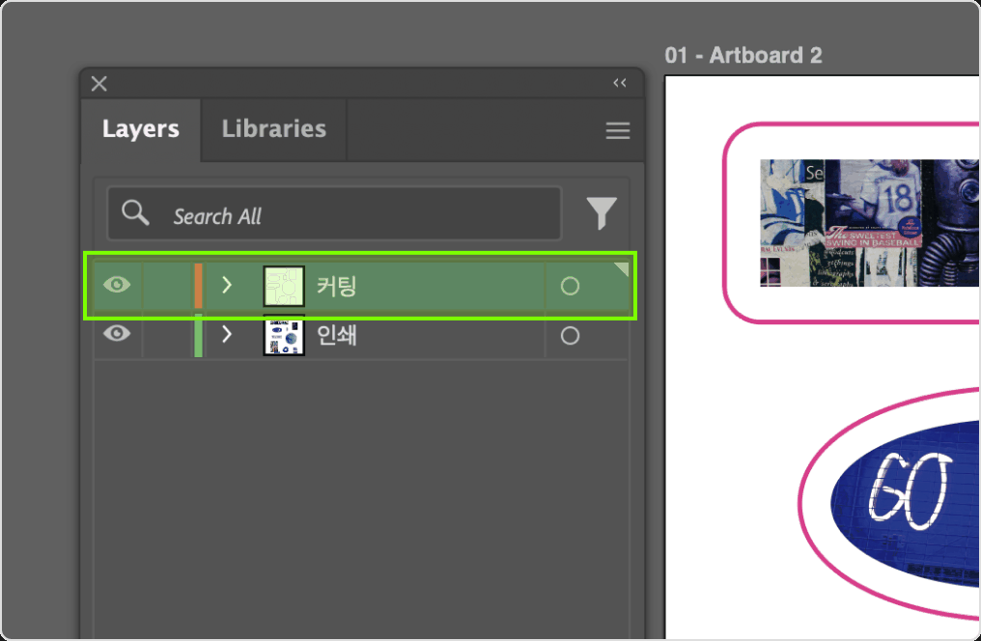Toggle lock box on 인쇄 layer
The width and height of the screenshot is (981, 641).
coord(166,336)
